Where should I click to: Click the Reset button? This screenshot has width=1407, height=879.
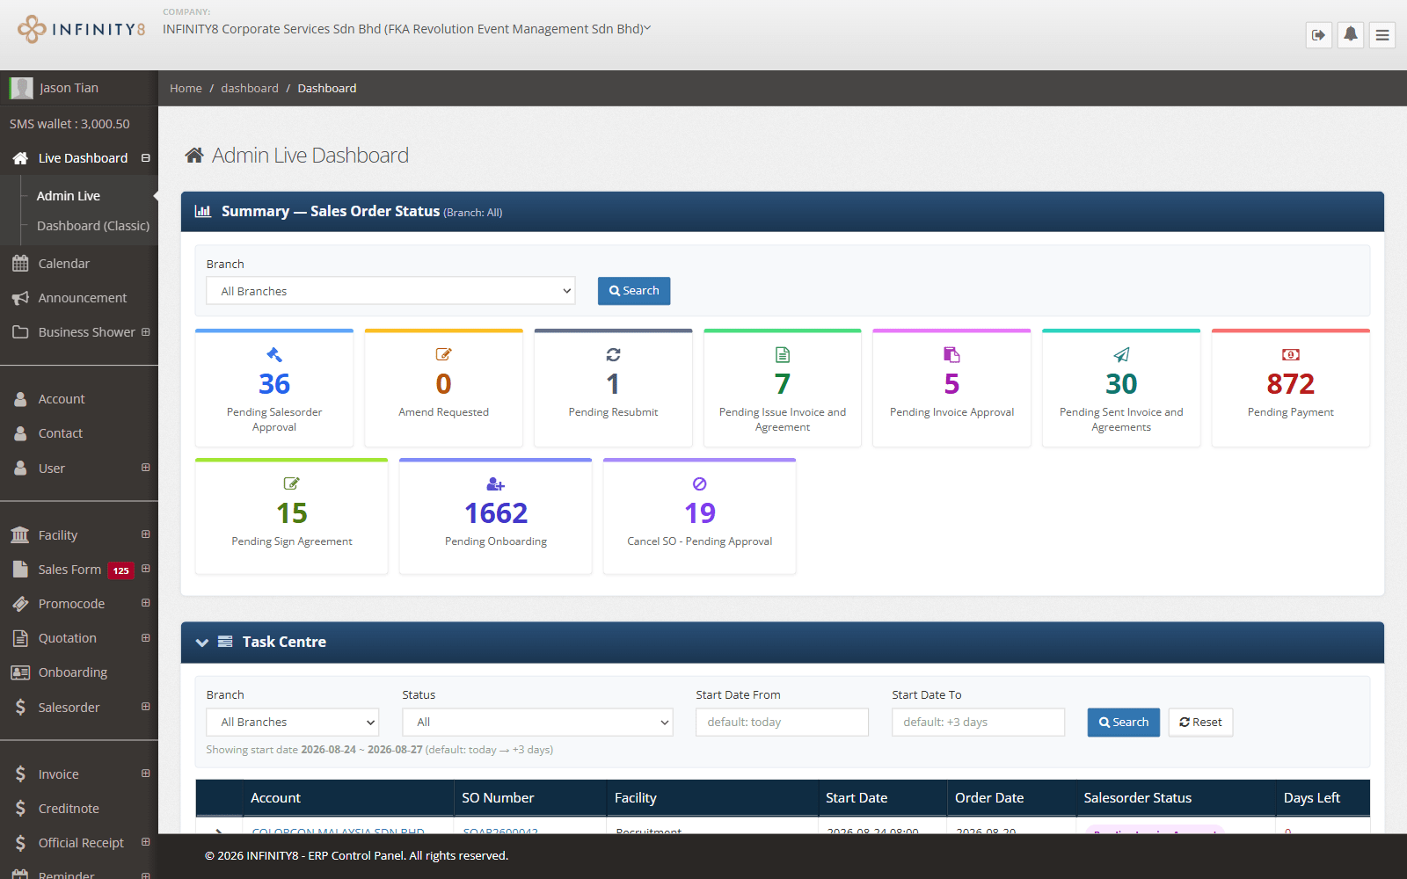click(1200, 723)
